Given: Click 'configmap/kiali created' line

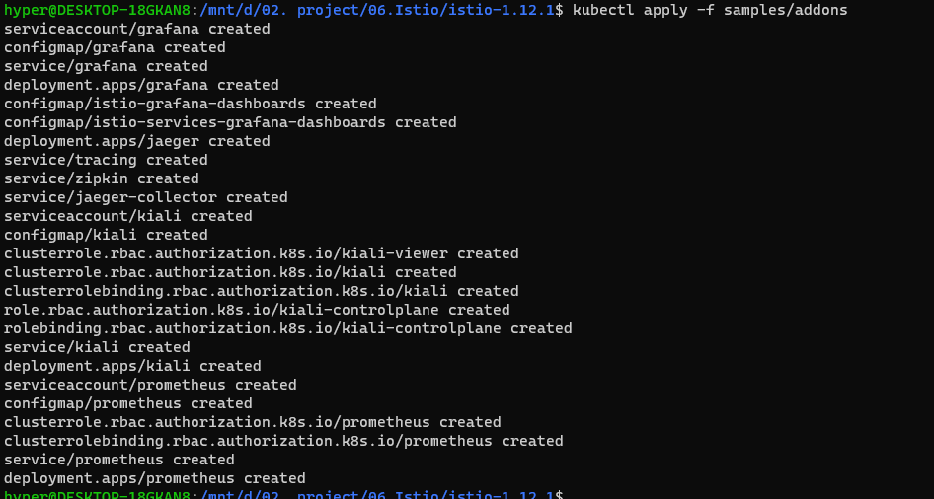Looking at the screenshot, I should coord(106,235).
